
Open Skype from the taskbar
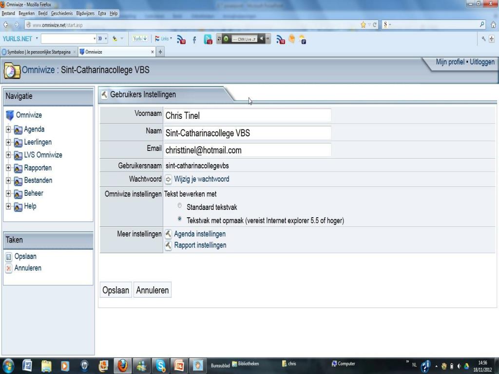point(160,366)
